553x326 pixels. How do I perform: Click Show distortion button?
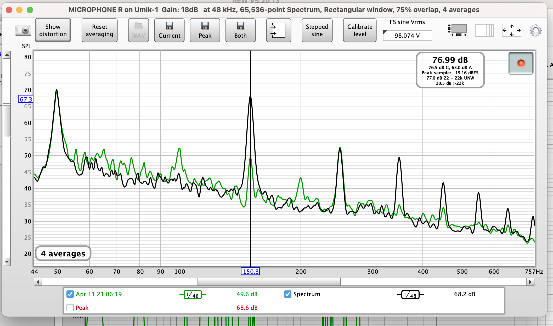click(x=53, y=30)
